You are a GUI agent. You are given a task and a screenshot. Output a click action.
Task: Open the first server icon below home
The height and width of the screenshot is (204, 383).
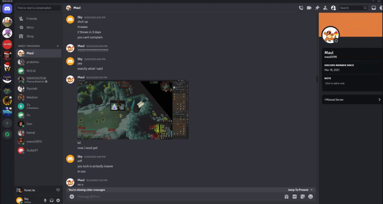click(x=7, y=22)
